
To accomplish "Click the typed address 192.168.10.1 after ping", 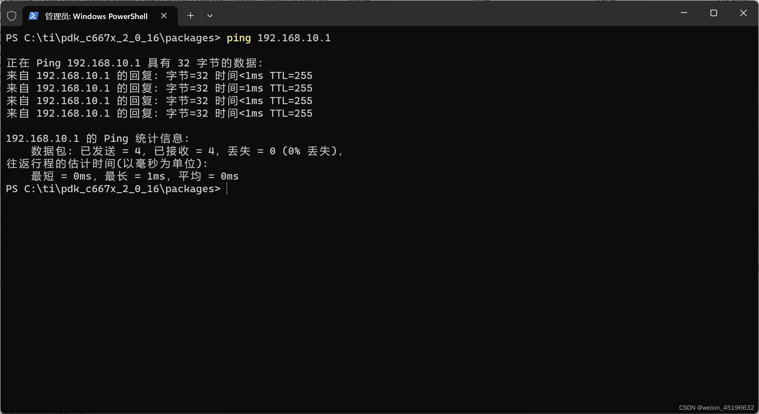I will [294, 38].
